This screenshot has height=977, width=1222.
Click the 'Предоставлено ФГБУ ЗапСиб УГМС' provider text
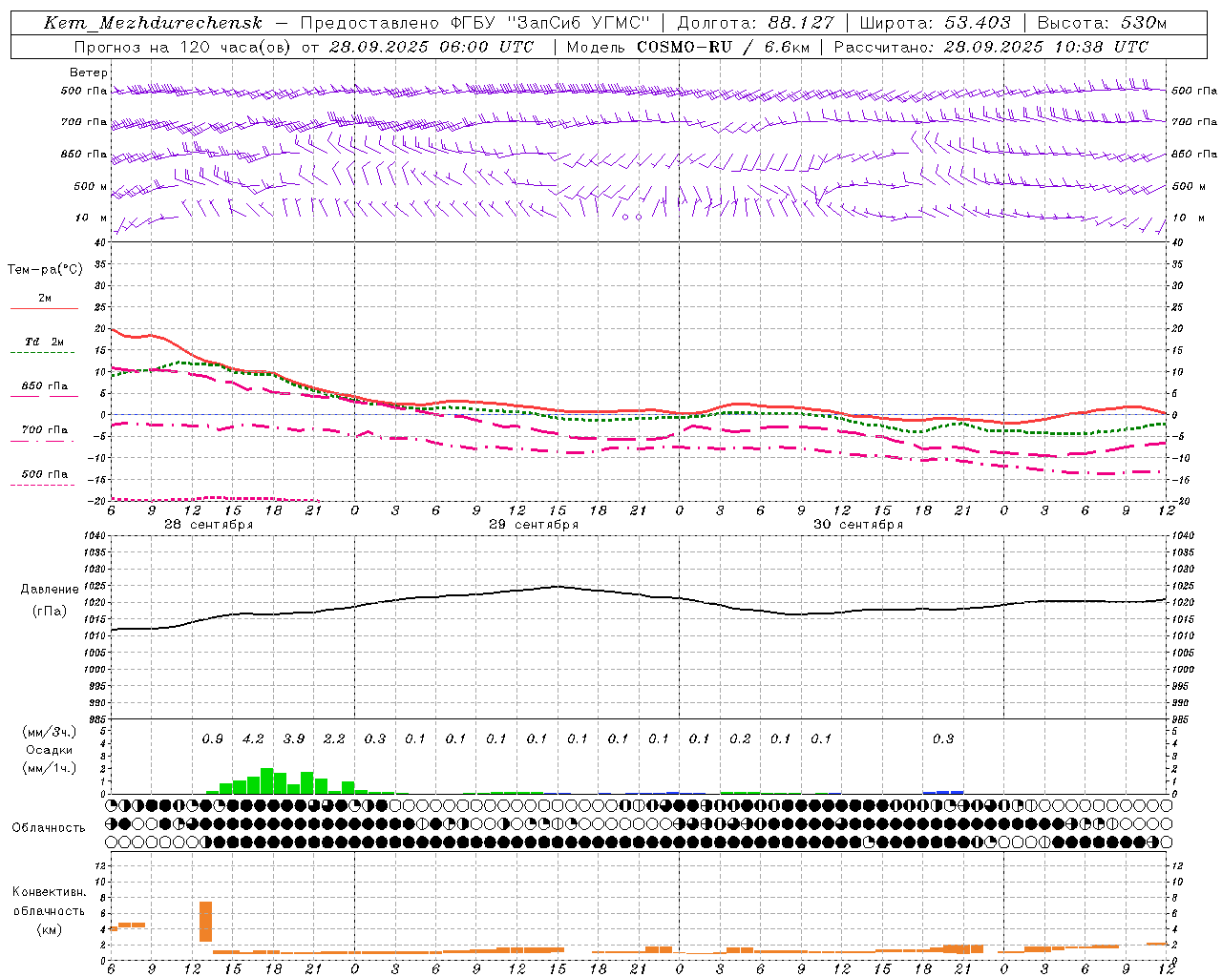coord(474,23)
